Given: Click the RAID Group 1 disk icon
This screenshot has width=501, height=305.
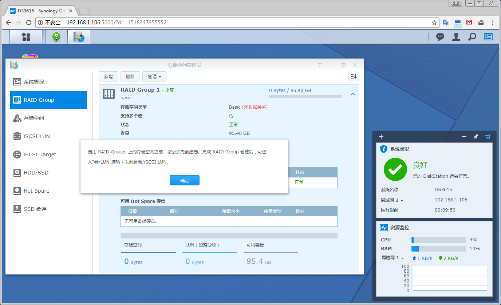Looking at the screenshot, I should [109, 94].
